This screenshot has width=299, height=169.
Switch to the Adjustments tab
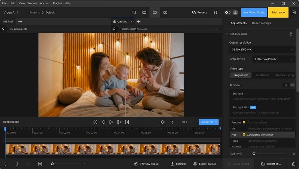click(x=239, y=23)
